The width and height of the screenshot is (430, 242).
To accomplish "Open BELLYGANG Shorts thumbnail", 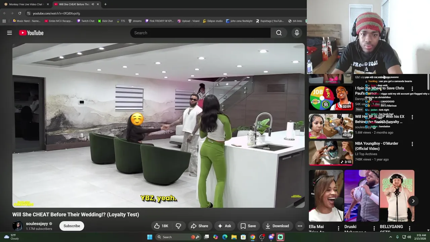I will 397,196.
